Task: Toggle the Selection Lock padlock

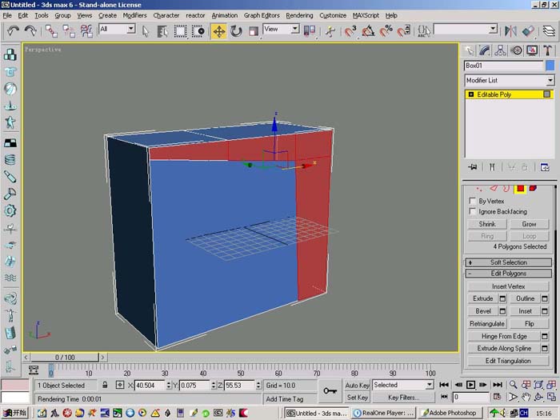Action: point(105,385)
